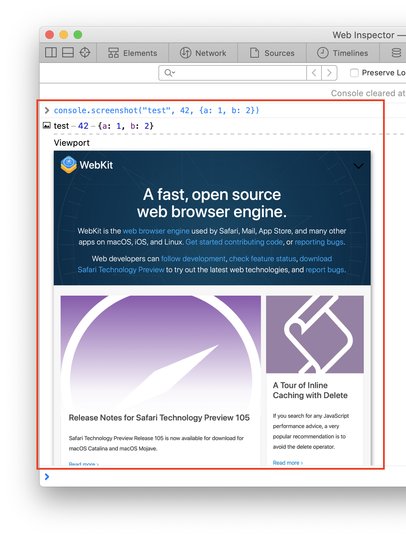The width and height of the screenshot is (406, 539).
Task: Open the Elements tab
Action: pyautogui.click(x=133, y=53)
